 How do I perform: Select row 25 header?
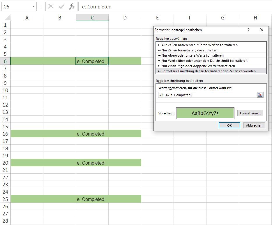[5, 199]
